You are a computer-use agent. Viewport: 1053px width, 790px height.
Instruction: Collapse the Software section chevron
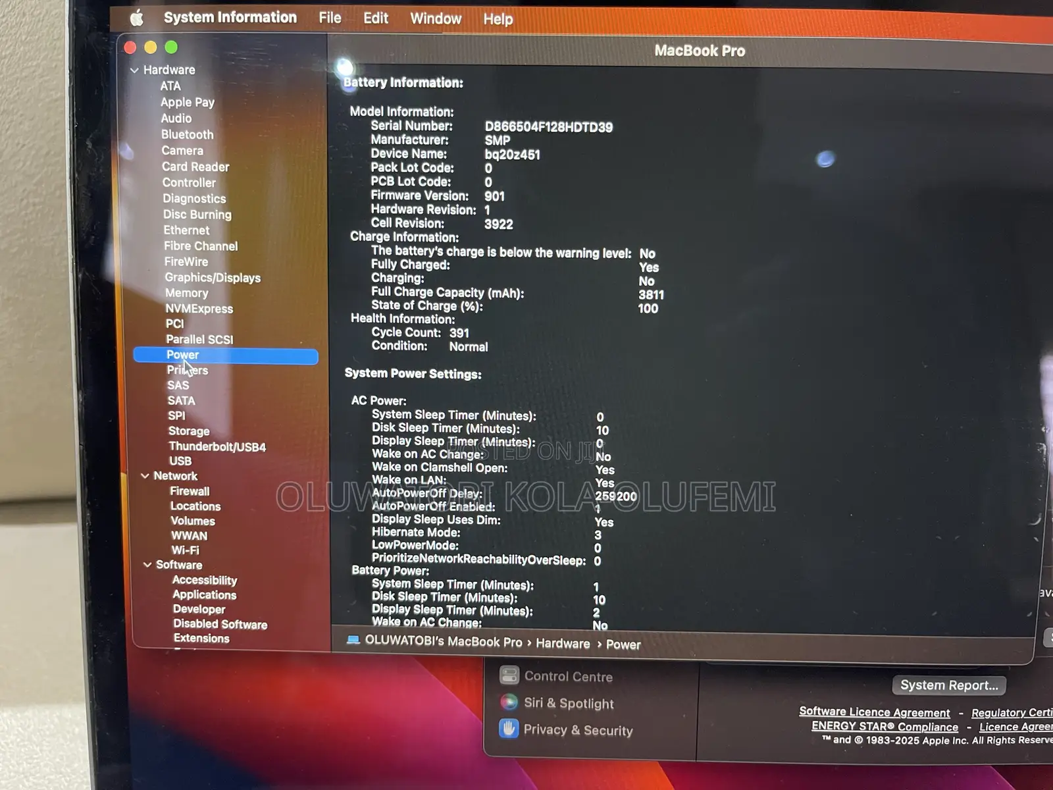(x=147, y=565)
